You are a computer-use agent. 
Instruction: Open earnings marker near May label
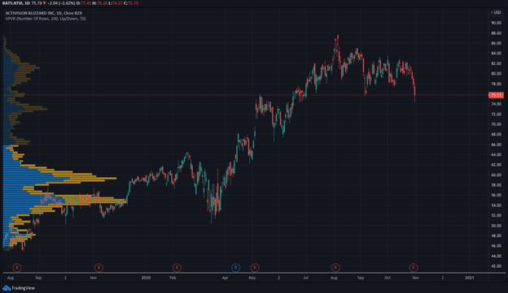[x=255, y=268]
